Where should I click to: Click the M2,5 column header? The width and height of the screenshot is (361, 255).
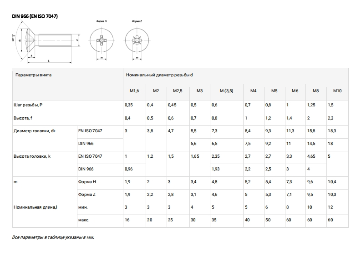[x=178, y=91]
